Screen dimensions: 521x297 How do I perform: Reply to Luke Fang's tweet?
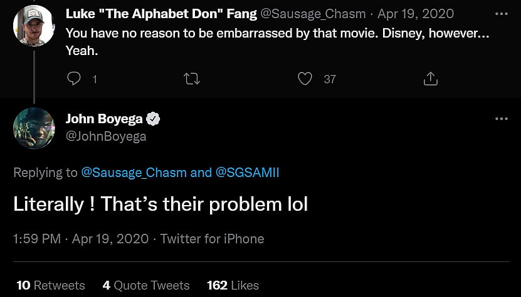click(74, 79)
